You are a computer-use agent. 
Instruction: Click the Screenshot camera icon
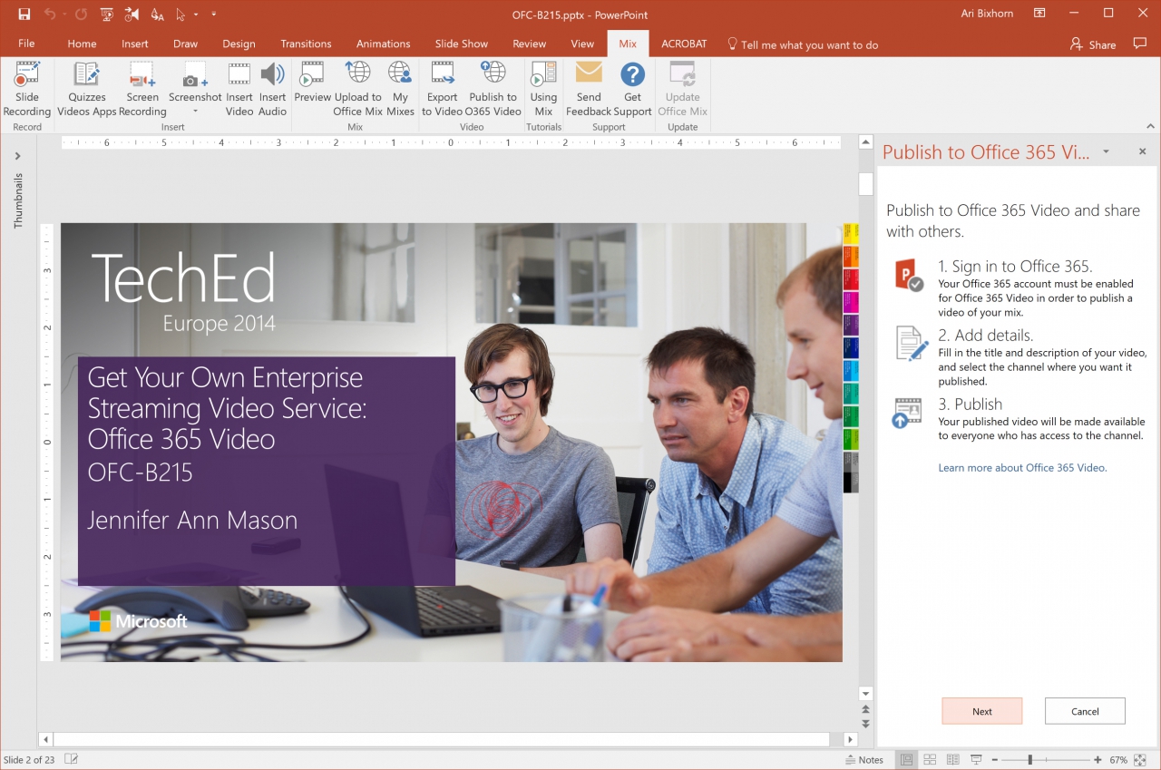pyautogui.click(x=195, y=76)
